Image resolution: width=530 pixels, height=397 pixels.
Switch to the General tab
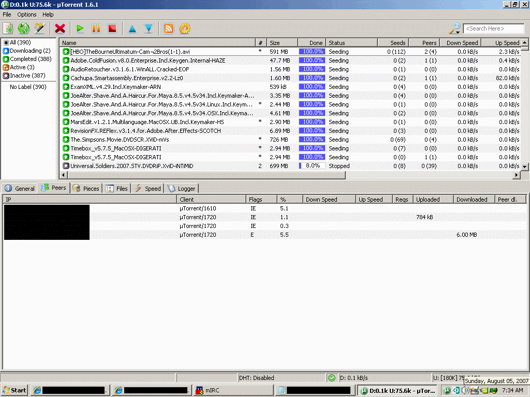(x=20, y=189)
